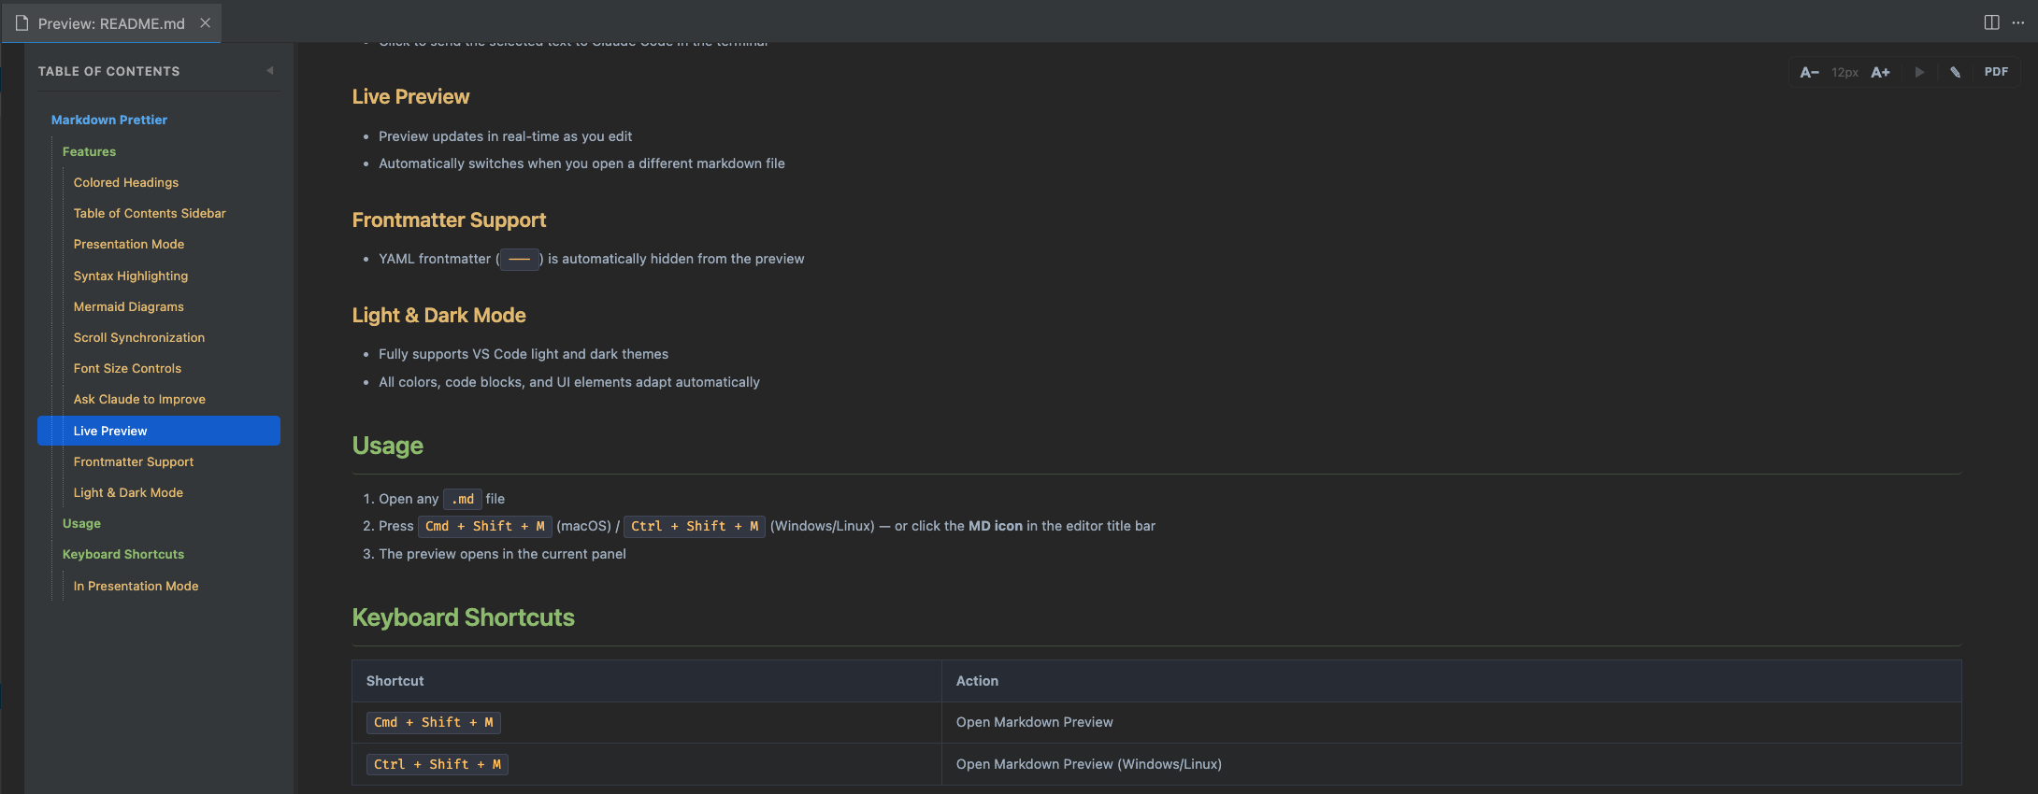Go to In Presentation Mode entry

tap(136, 586)
